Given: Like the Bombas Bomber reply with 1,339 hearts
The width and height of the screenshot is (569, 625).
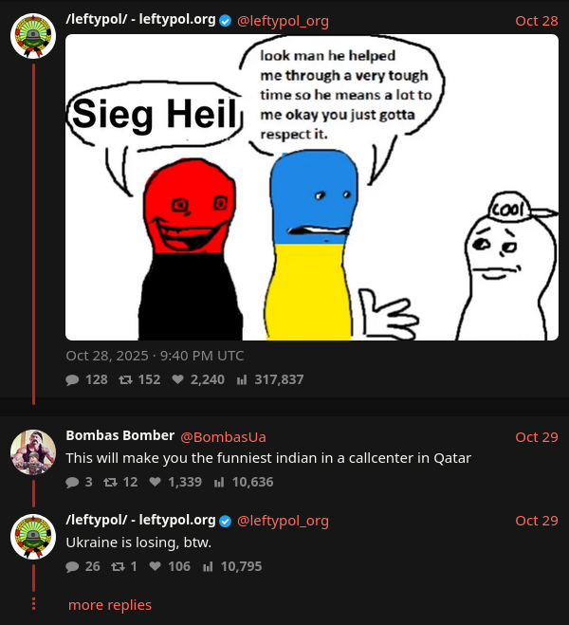Looking at the screenshot, I should [x=155, y=482].
